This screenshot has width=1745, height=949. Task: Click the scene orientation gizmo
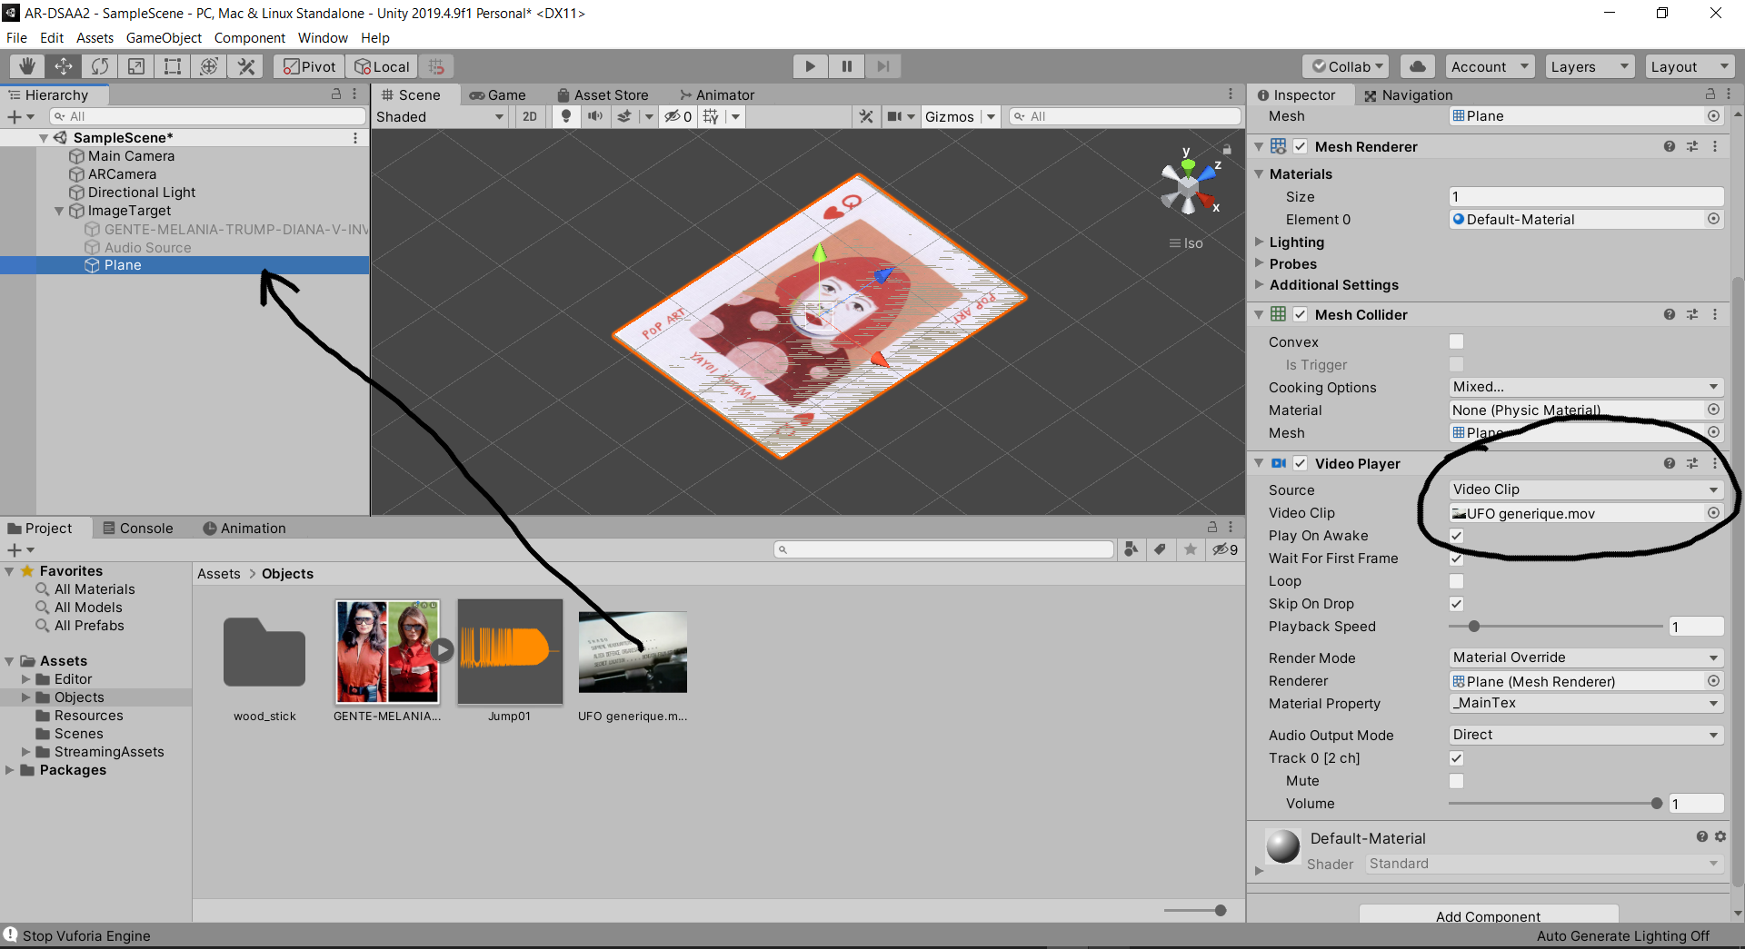pos(1189,186)
